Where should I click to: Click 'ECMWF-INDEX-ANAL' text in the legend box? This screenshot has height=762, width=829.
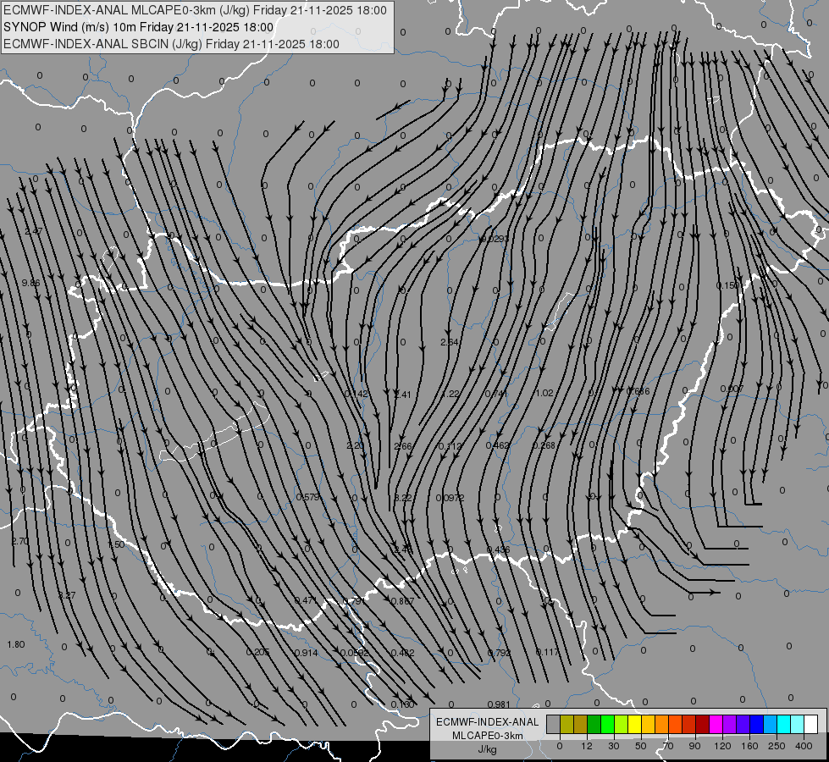coord(488,722)
